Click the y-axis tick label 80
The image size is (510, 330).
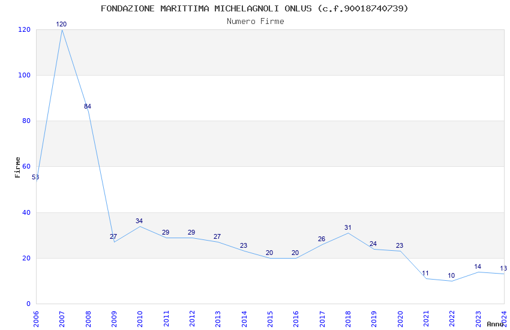26,121
